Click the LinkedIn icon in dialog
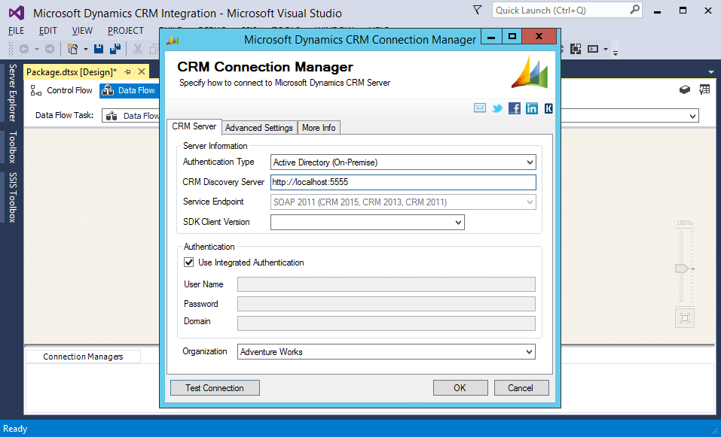Screen dimensions: 721x437 (532, 108)
